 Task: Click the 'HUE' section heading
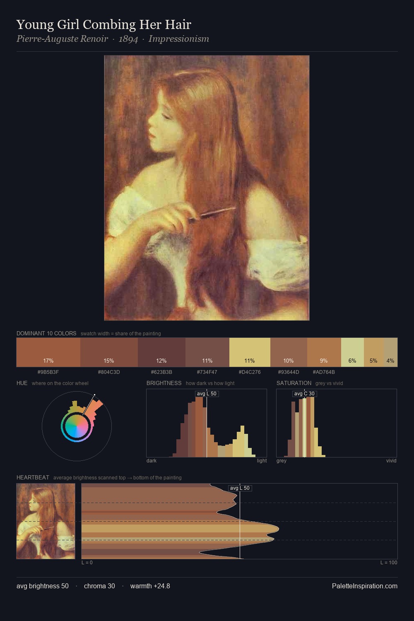click(x=22, y=383)
